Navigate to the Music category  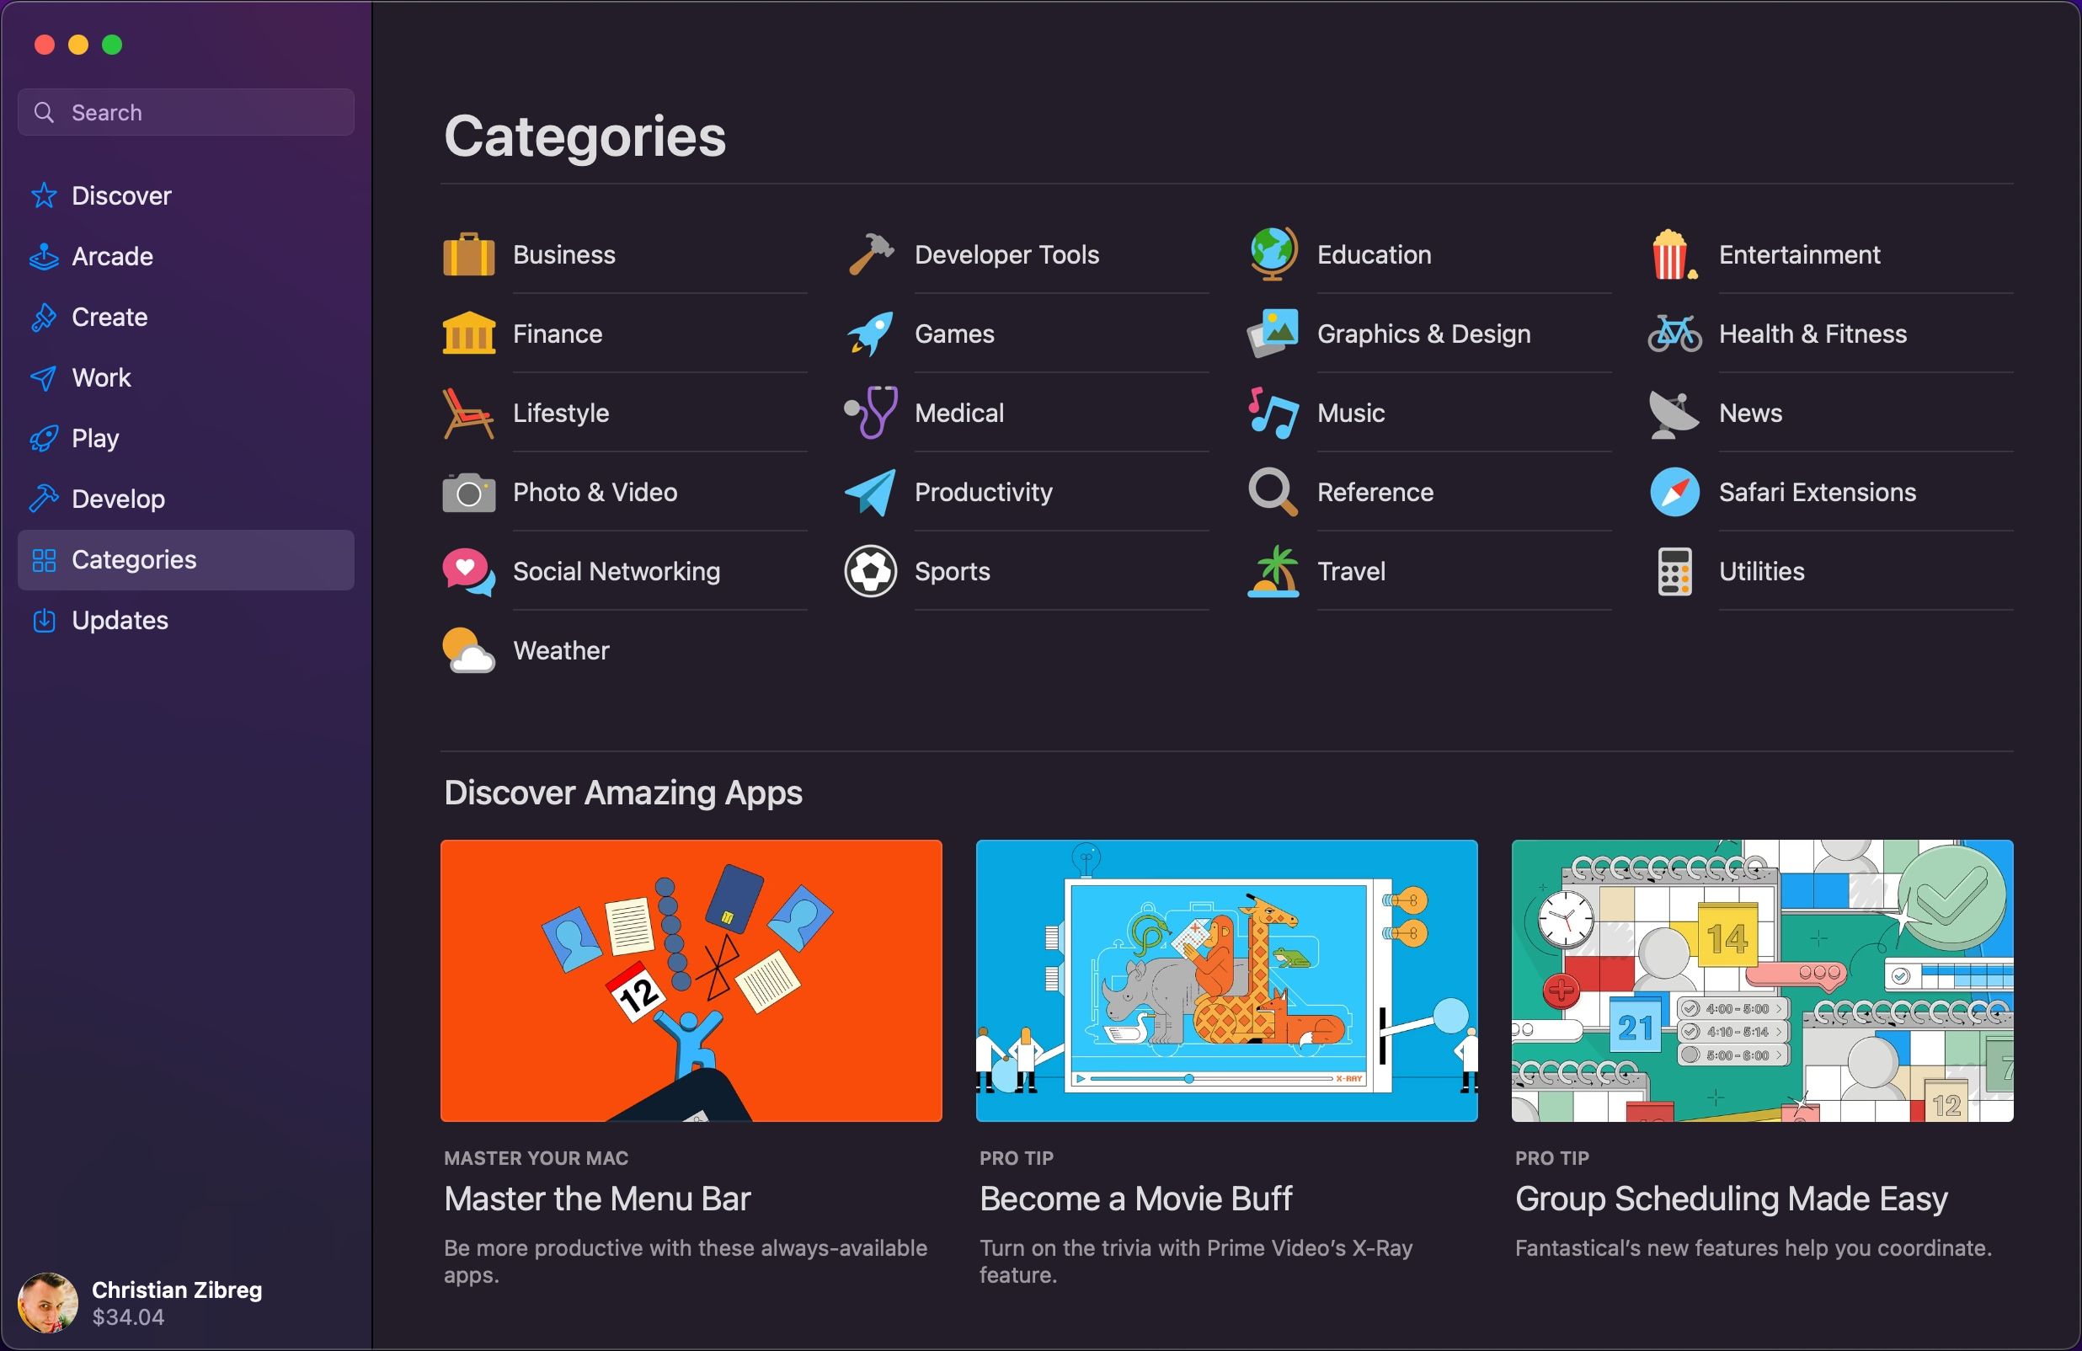tap(1349, 411)
